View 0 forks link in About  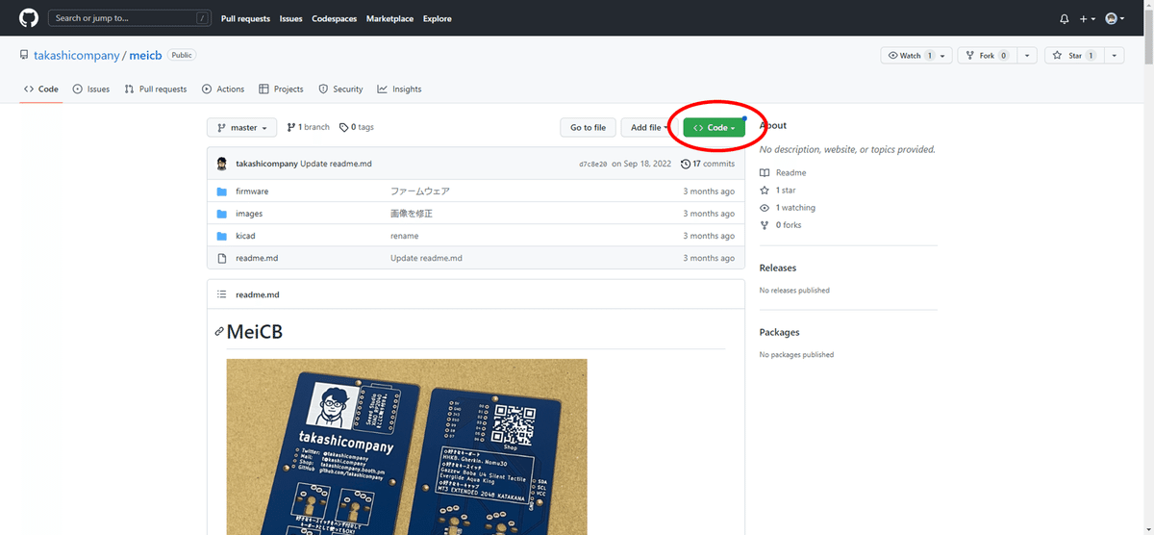point(781,225)
